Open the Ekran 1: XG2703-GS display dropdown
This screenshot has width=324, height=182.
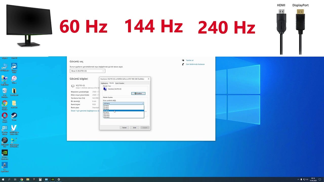[x=87, y=71]
